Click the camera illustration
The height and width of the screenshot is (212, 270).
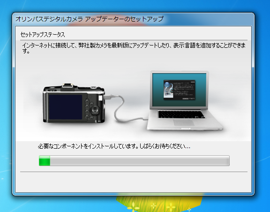[x=74, y=103]
